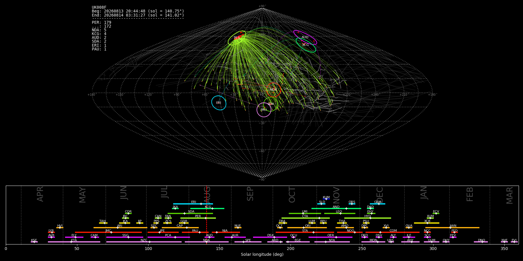
Task: Select the ETA shower bar in timeline
Action: (x=74, y=242)
